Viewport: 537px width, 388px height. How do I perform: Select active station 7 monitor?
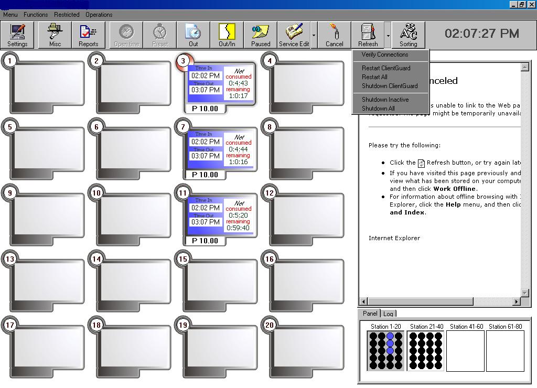(x=217, y=148)
